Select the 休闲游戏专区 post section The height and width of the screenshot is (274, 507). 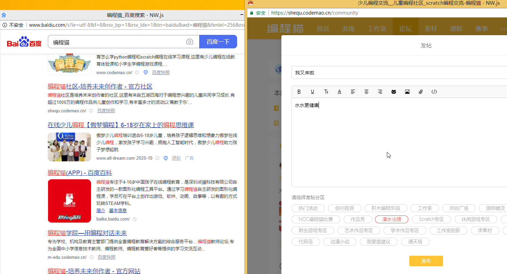[x=476, y=219]
